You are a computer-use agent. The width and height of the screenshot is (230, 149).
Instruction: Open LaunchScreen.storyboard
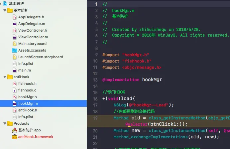41,57
